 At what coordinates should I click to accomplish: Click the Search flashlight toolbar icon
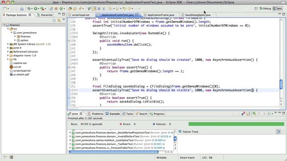(x=80, y=8)
